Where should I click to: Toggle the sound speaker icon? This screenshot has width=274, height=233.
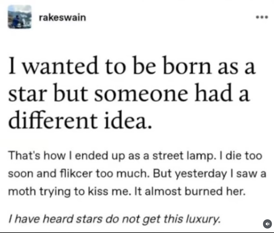click(267, 224)
